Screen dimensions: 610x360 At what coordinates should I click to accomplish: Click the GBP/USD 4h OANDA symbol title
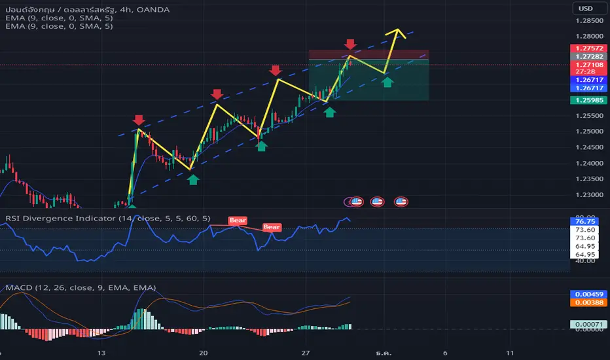coord(88,10)
